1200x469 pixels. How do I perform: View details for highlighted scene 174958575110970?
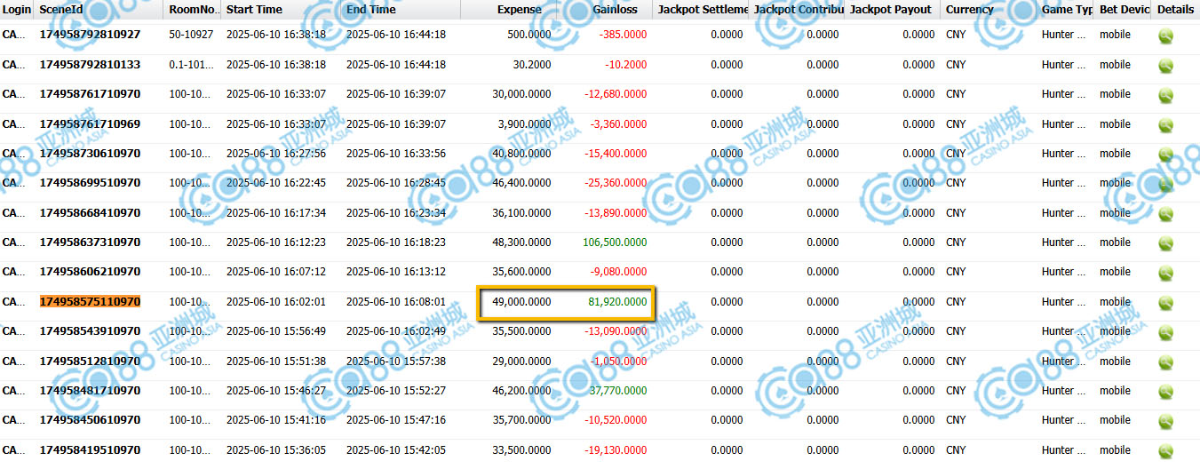tap(1165, 302)
